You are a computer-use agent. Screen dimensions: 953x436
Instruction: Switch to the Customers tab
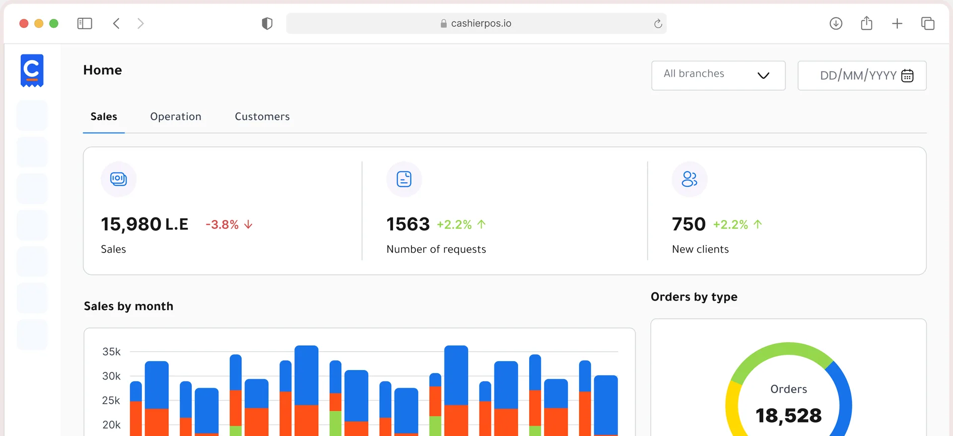[262, 116]
